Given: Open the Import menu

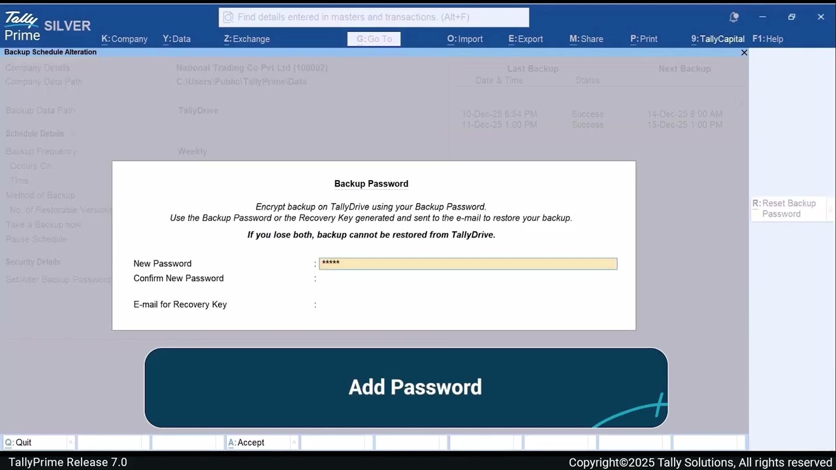Looking at the screenshot, I should (x=464, y=39).
